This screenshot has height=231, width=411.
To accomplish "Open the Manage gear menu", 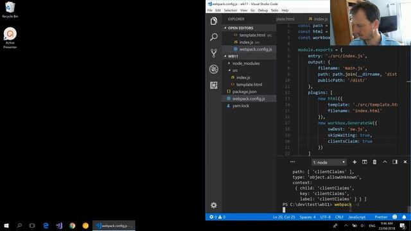I will tap(214, 205).
